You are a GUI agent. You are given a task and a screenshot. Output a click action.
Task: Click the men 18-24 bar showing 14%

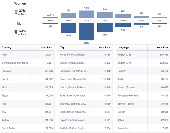tap(68, 28)
